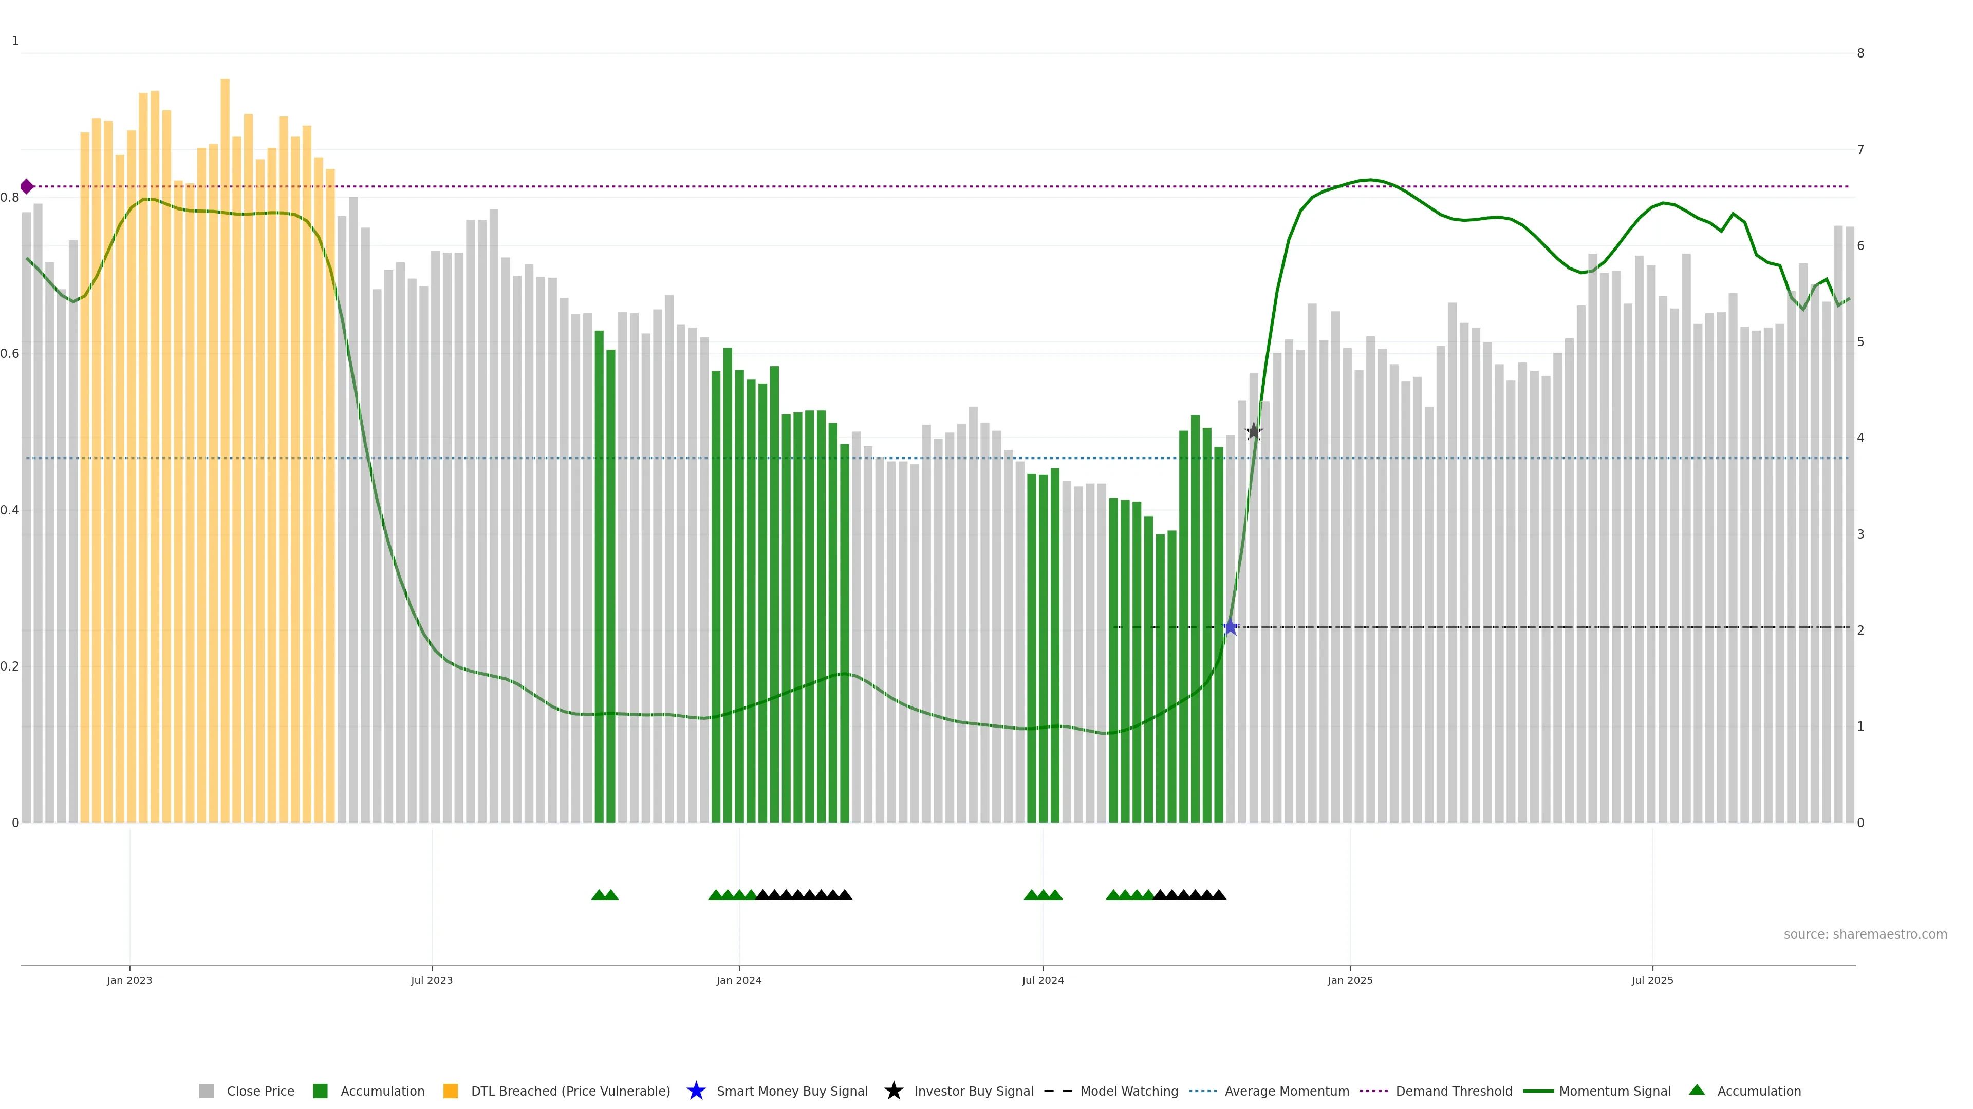Click green Accumulation square legend swatch

pos(320,1091)
